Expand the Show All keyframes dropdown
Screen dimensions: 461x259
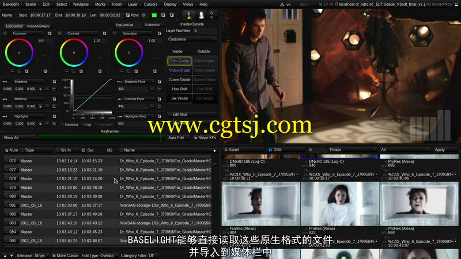[20, 138]
